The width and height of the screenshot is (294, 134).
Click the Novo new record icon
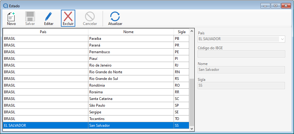(11, 16)
